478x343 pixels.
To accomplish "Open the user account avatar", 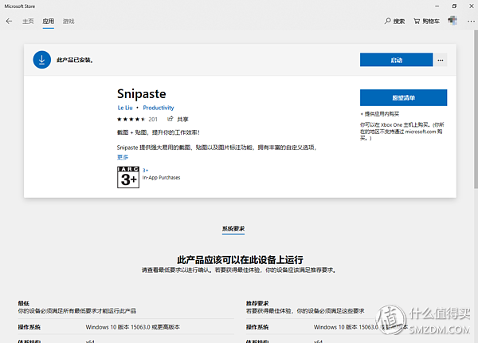I will (453, 21).
